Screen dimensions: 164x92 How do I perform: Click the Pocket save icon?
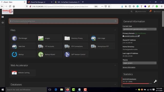(x=106, y=6)
